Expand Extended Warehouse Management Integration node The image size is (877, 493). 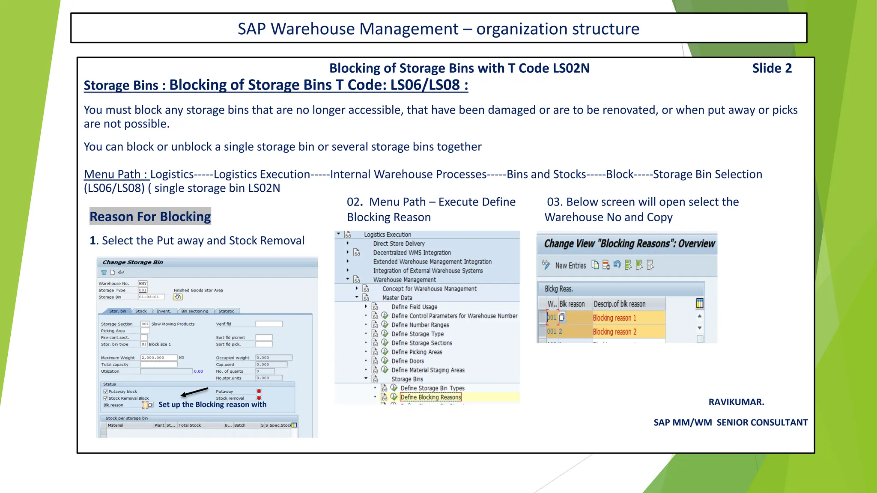click(348, 261)
